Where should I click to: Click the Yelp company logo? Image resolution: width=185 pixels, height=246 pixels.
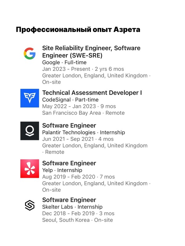[x=30, y=169]
